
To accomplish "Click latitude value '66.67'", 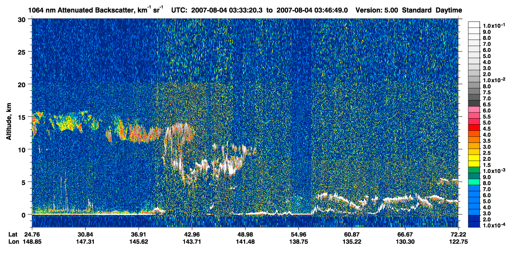I will [x=405, y=234].
